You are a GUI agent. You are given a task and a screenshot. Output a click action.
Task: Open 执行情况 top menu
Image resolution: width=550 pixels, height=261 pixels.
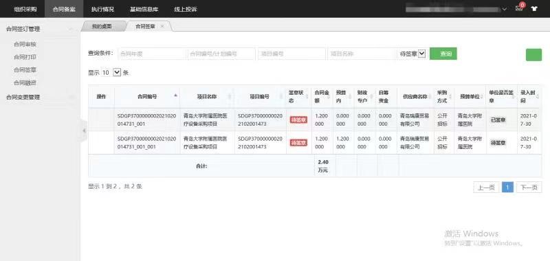click(102, 9)
